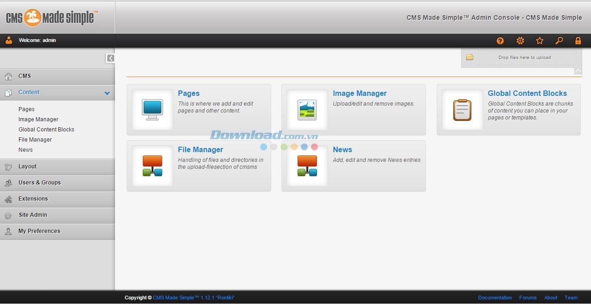
Task: Open Site Admin in the sidebar
Action: (32, 215)
